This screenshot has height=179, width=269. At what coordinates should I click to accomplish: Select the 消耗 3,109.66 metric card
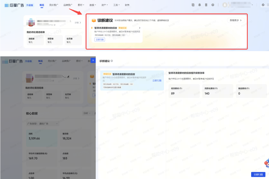click(42, 138)
